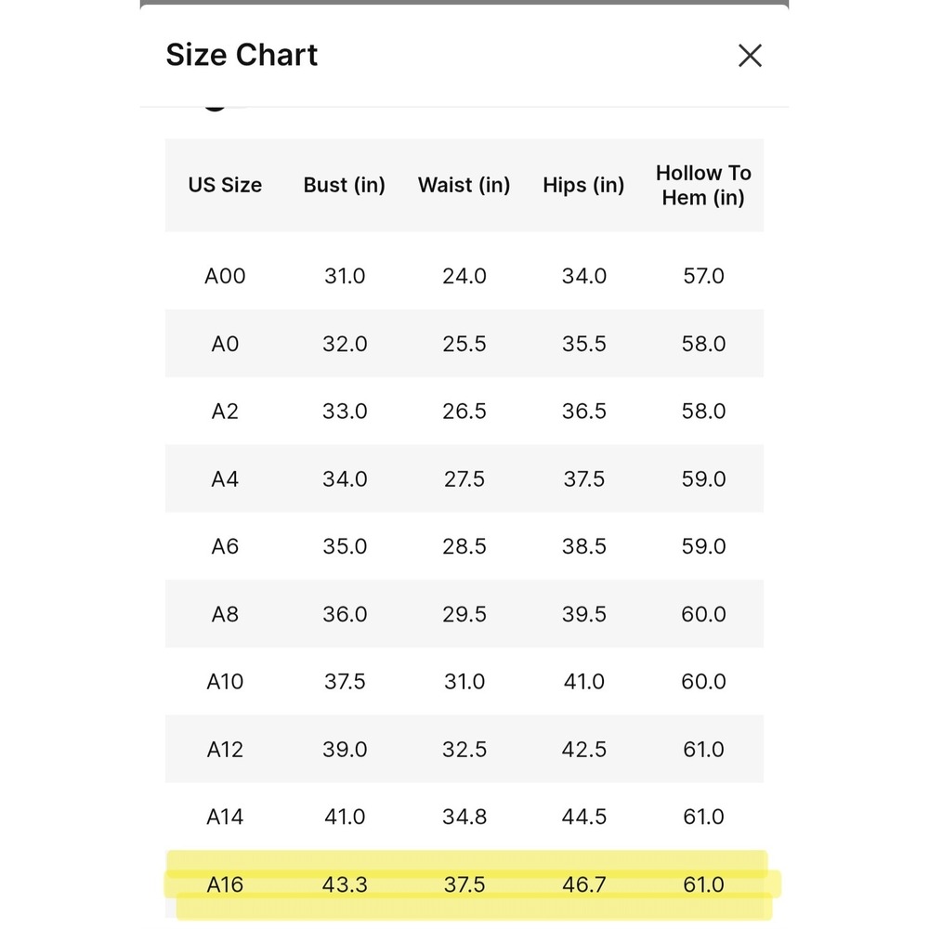
Task: Click the Waist (in) column header
Action: tap(464, 185)
